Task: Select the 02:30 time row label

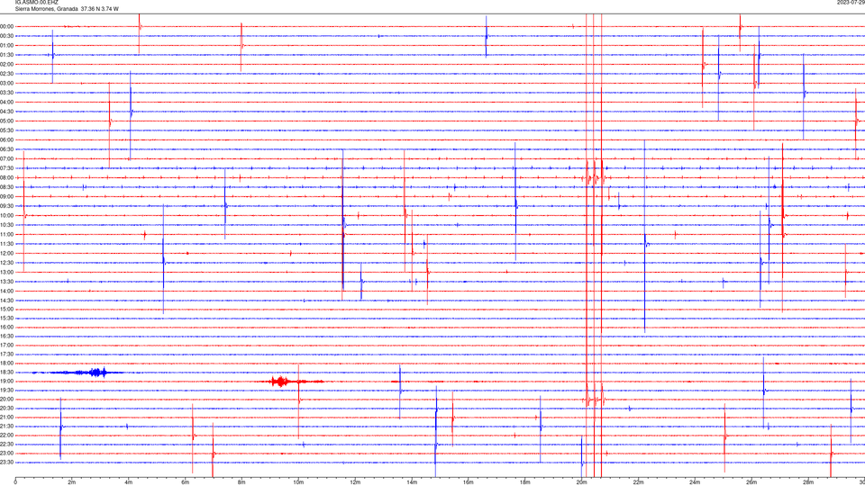Action: click(7, 73)
